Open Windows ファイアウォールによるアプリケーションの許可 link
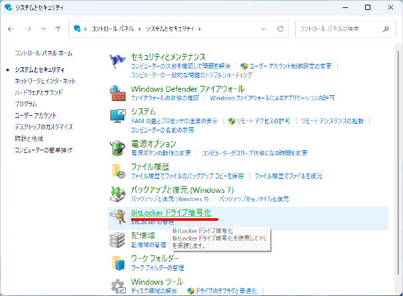The image size is (403, 296). (x=272, y=98)
